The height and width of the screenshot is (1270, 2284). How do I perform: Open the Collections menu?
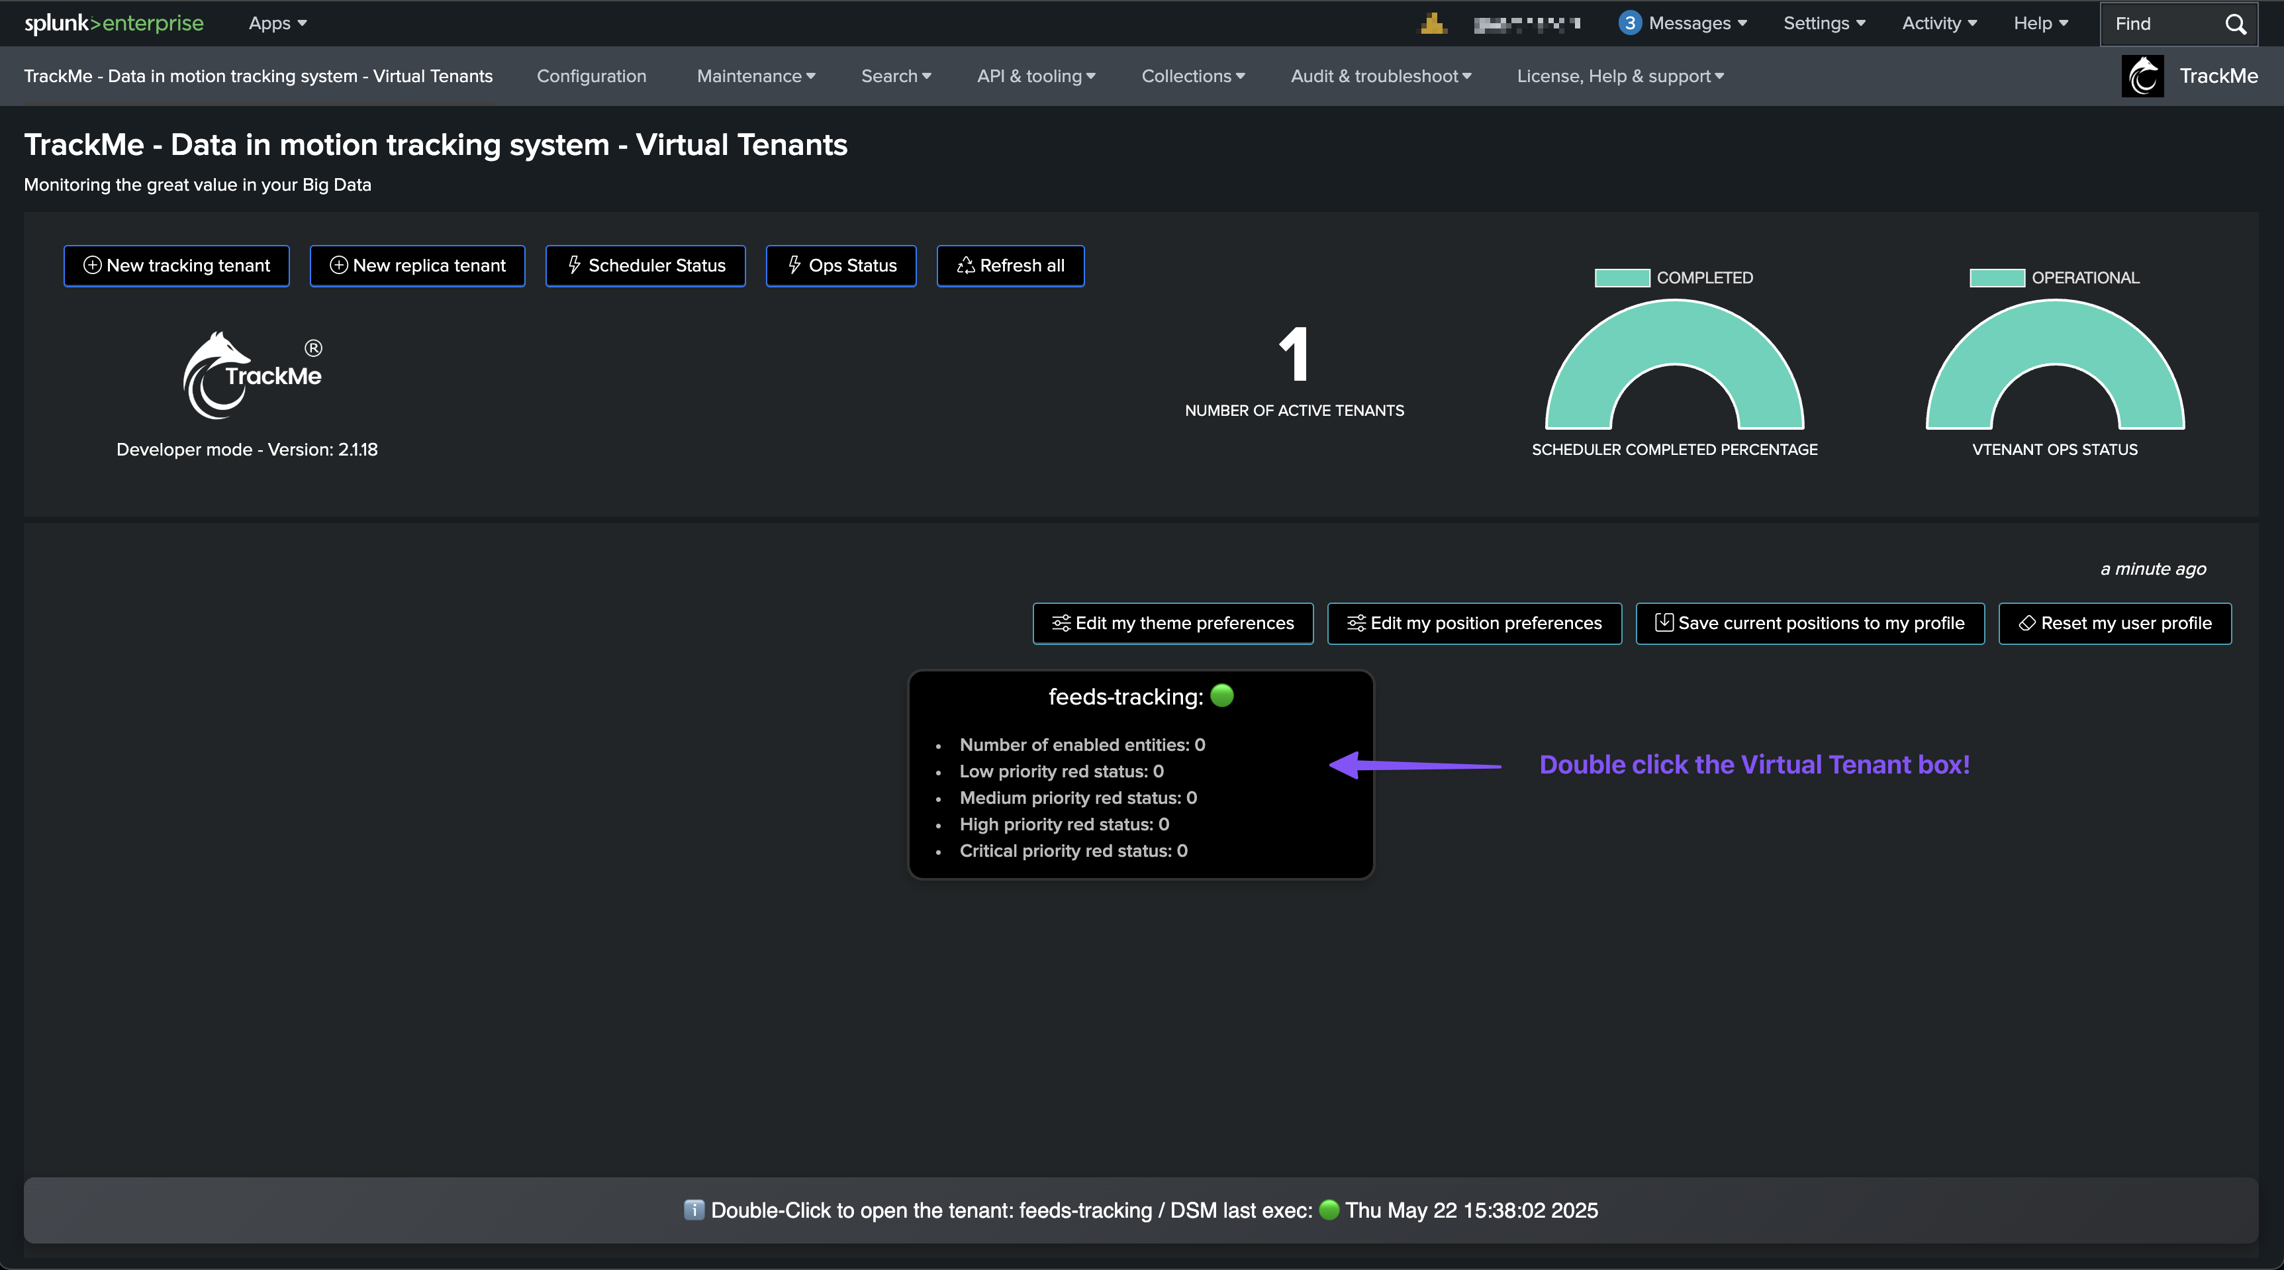pyautogui.click(x=1192, y=76)
